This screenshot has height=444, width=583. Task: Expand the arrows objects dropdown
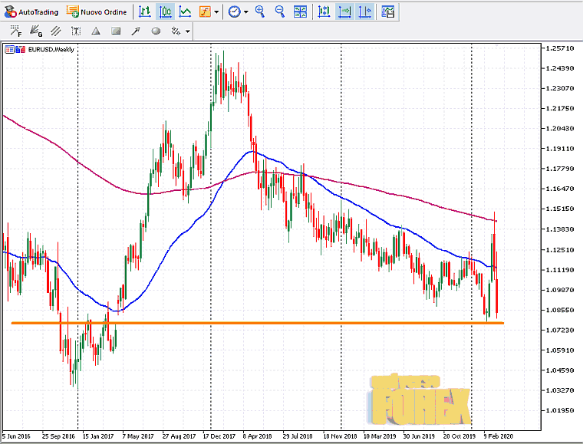187,32
